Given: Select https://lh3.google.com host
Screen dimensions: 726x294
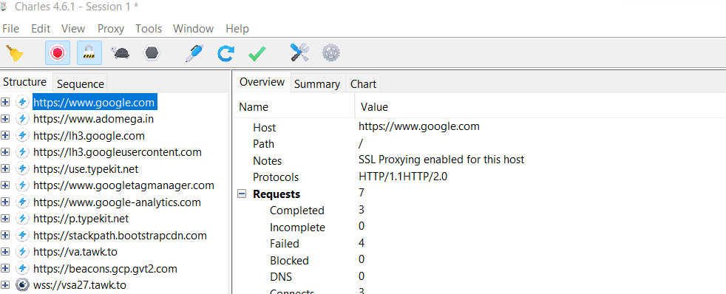Looking at the screenshot, I should [x=89, y=135].
